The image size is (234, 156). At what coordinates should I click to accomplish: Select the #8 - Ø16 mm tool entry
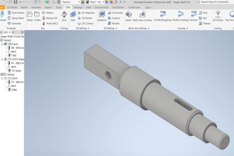16,48
